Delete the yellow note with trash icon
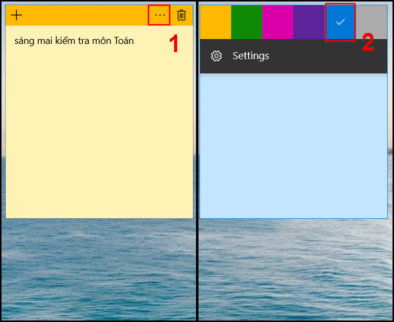This screenshot has height=322, width=394. (x=181, y=15)
